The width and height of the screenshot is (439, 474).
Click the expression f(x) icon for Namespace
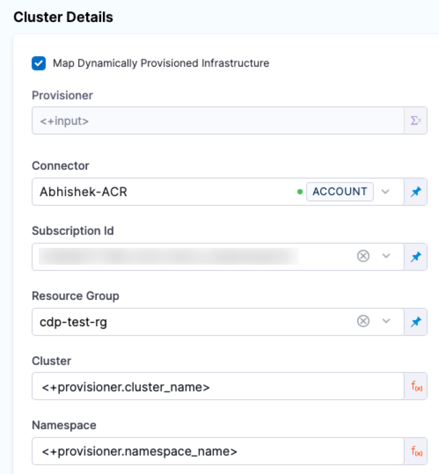416,451
